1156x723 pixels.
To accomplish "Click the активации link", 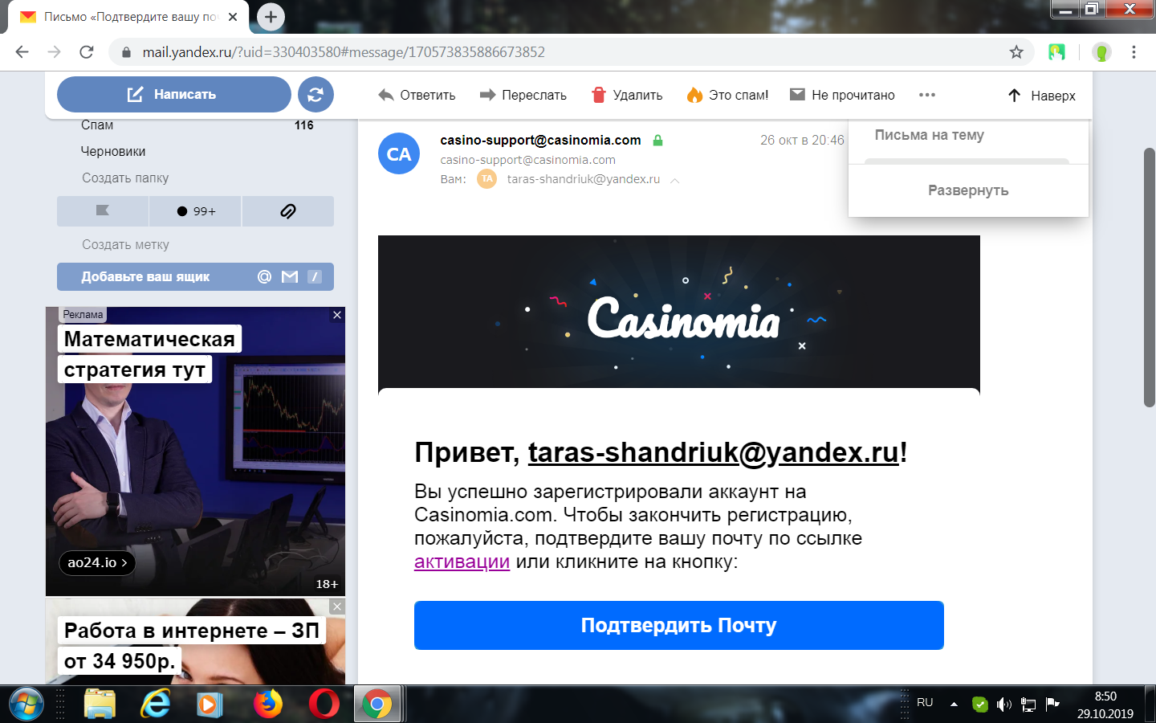I will [462, 562].
